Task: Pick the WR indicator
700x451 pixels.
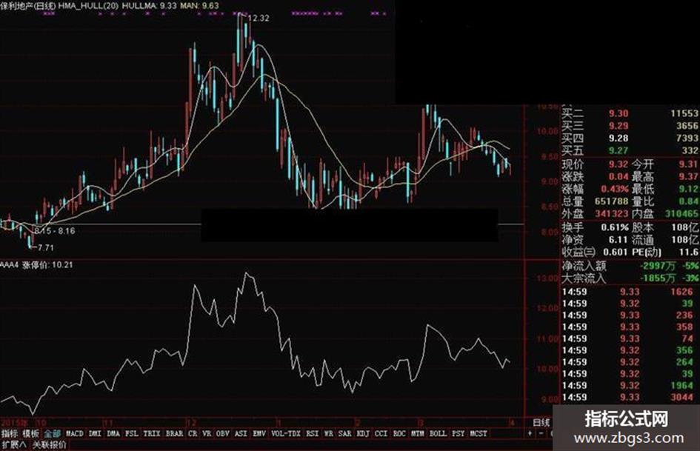Action: point(329,433)
